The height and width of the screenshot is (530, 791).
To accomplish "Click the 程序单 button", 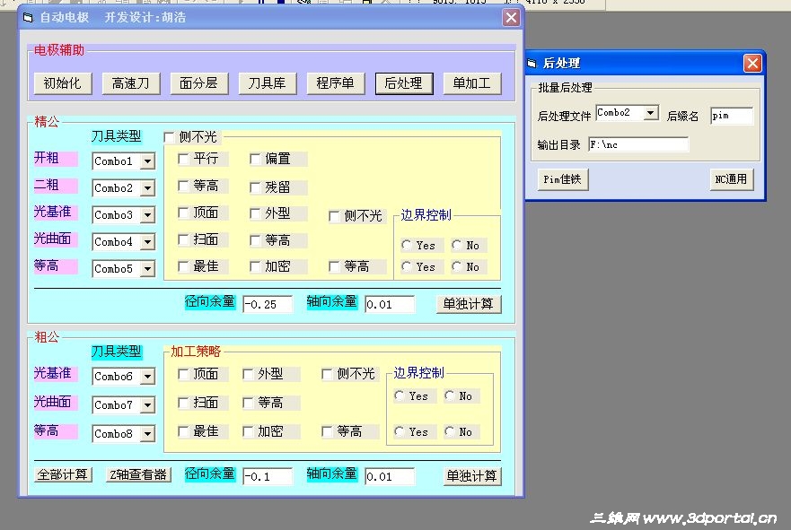I will pyautogui.click(x=334, y=83).
